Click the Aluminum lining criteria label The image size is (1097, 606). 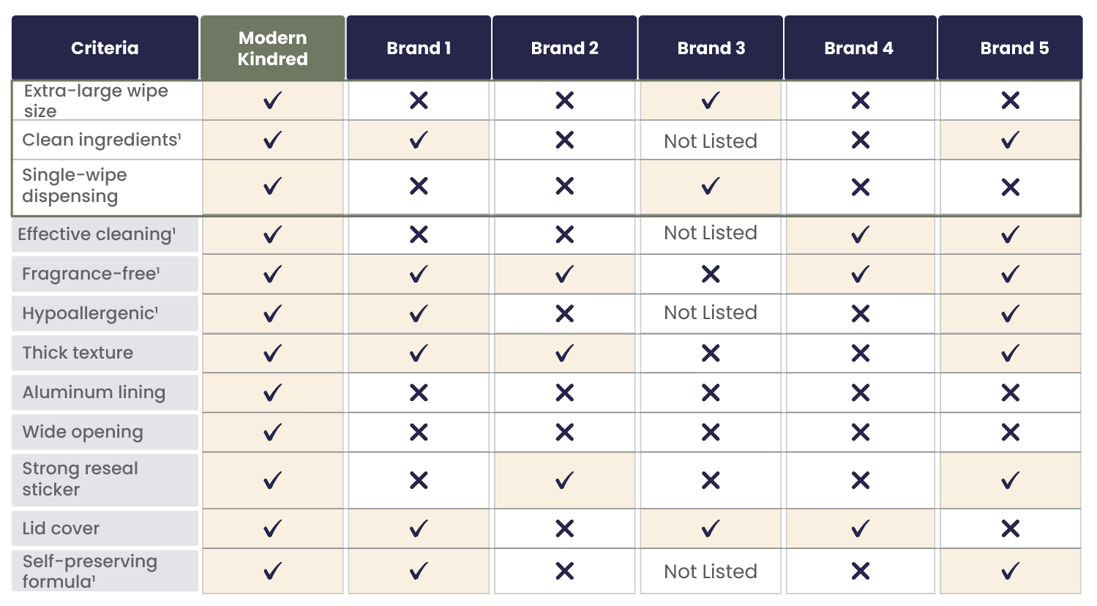coord(94,392)
